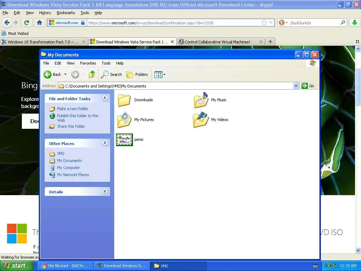Switch to Download Windows Vista taskbar item
361x271 pixels.
click(122, 266)
